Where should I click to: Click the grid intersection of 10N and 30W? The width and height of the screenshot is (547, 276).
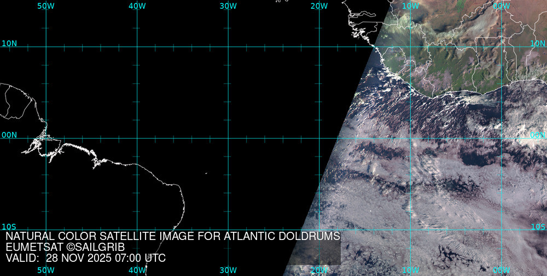[228, 47]
